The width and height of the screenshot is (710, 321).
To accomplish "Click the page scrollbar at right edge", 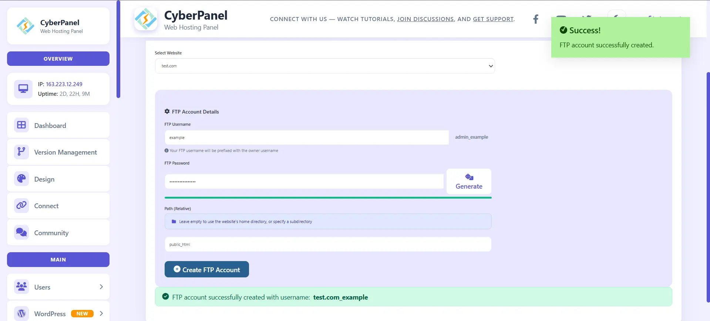I will [708, 187].
